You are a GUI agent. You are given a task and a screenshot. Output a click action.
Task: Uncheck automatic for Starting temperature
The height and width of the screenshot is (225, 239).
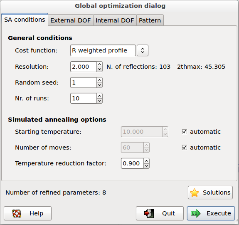[x=185, y=132]
